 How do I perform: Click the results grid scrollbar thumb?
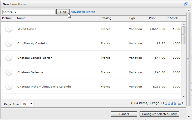pos(183,35)
